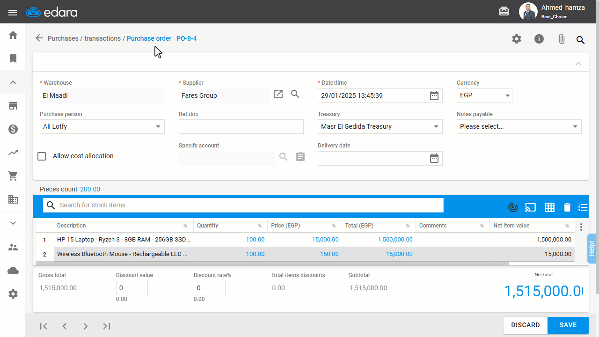Show the info icon details
Image resolution: width=599 pixels, height=337 pixels.
coord(539,39)
